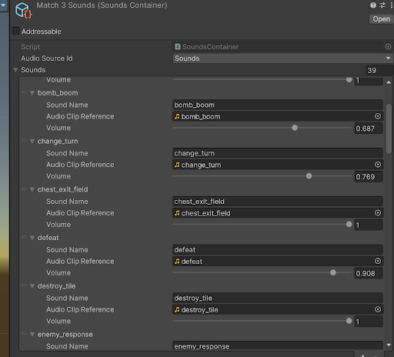Click the bomb_boom volume slider handle
The height and width of the screenshot is (357, 394).
click(295, 128)
